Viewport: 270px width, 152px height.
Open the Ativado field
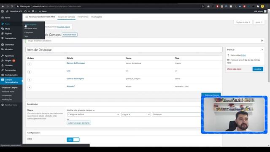click(x=70, y=86)
